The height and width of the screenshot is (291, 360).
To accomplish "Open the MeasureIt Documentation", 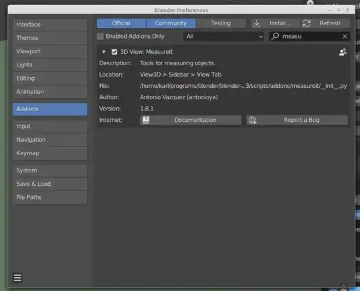I will 191,120.
